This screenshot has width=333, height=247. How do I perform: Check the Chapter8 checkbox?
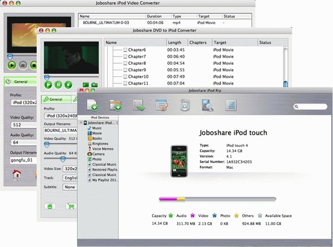click(x=125, y=63)
